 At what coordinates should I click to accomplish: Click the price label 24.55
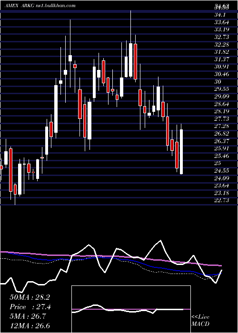(x=222, y=170)
